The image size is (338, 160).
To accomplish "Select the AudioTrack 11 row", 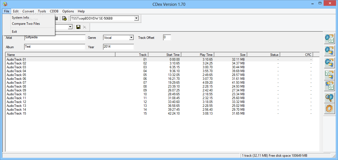I will click(162, 98).
